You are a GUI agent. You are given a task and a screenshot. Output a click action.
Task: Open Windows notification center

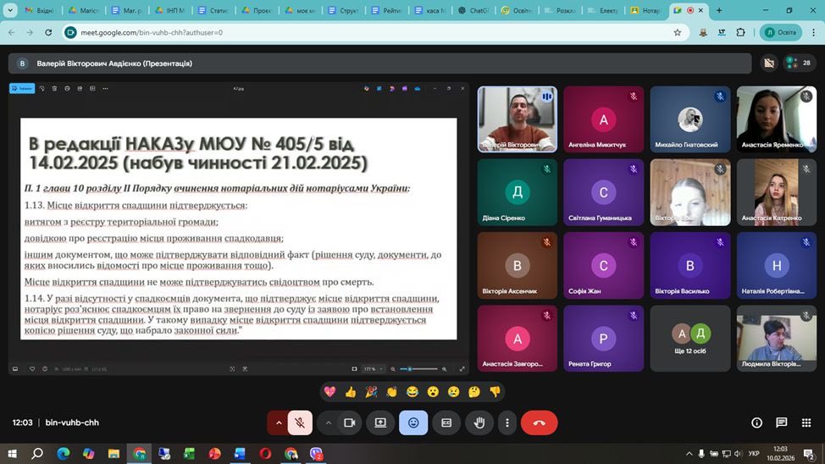click(x=809, y=454)
